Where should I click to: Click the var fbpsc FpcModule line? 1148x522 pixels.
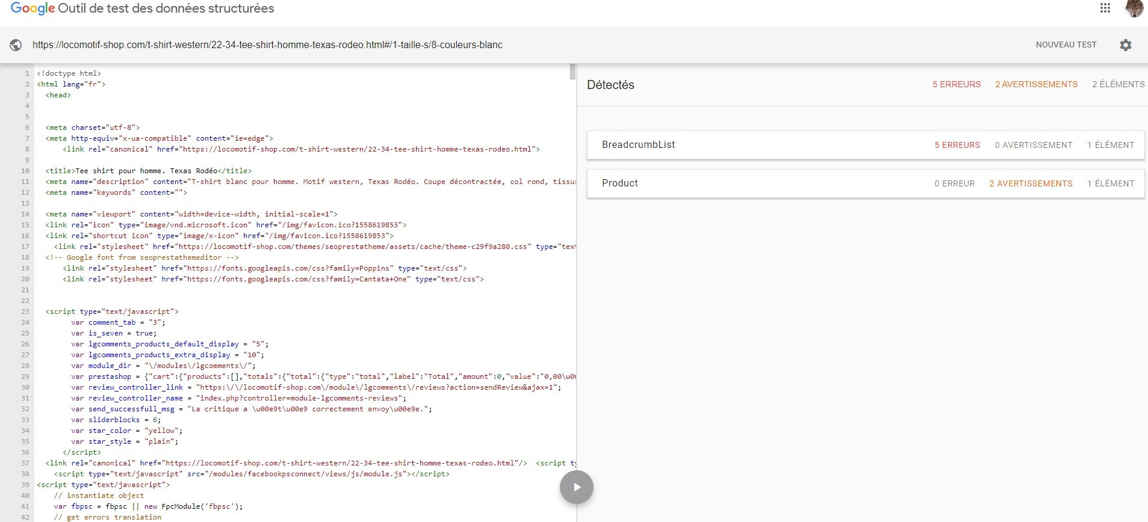(149, 506)
